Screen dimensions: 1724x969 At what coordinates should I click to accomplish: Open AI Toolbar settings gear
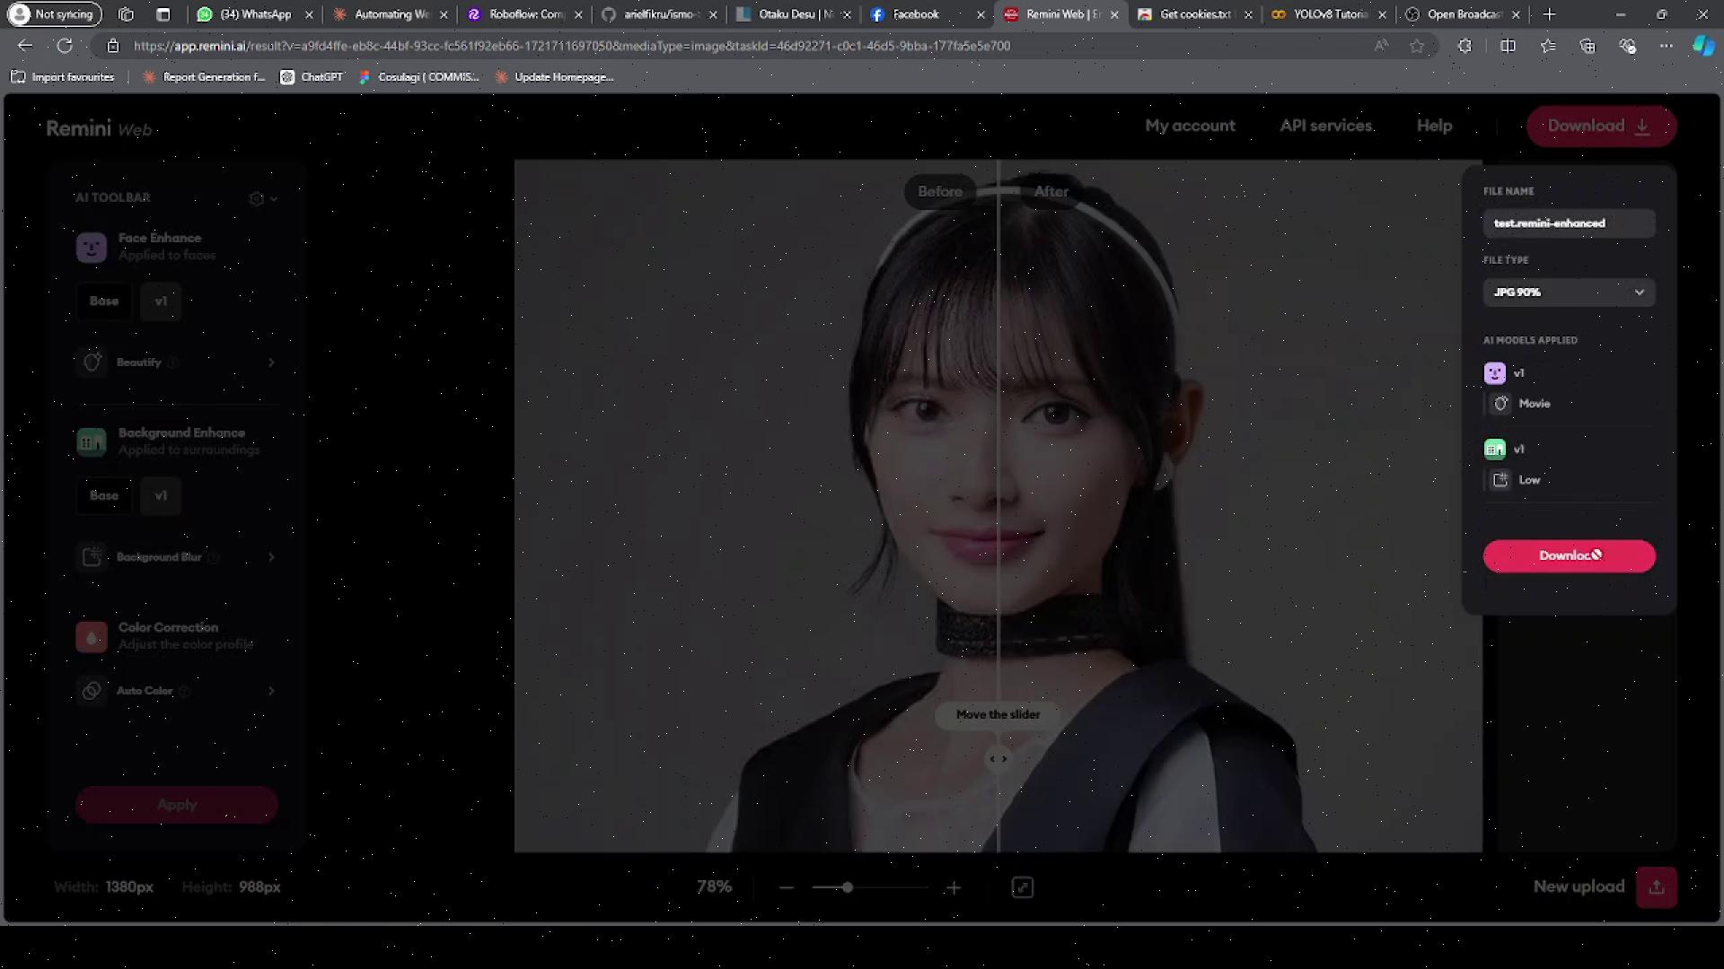pyautogui.click(x=257, y=198)
